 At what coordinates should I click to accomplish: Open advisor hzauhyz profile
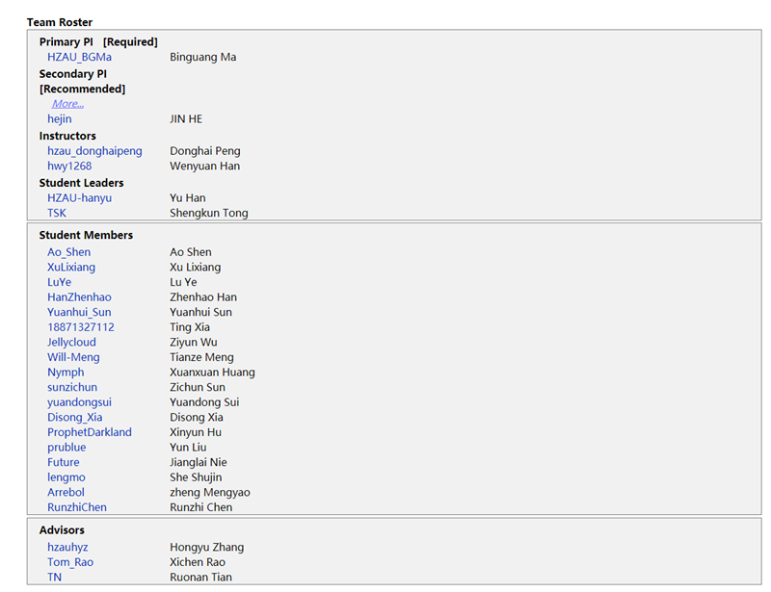(x=67, y=548)
